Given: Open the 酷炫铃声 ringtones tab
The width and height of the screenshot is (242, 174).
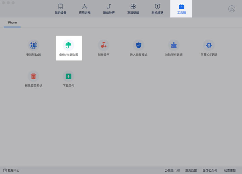Looking at the screenshot, I should click(x=109, y=9).
